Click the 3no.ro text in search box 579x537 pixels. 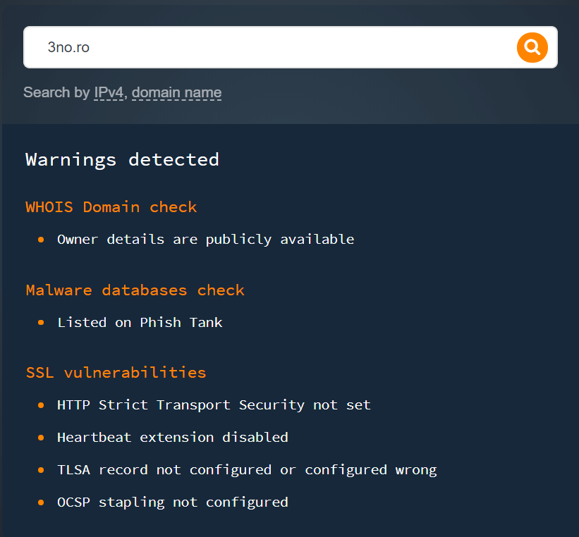[x=68, y=47]
